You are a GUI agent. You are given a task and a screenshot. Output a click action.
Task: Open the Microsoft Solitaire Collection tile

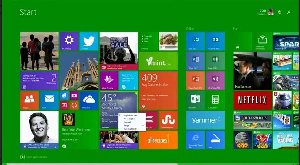click(x=282, y=120)
